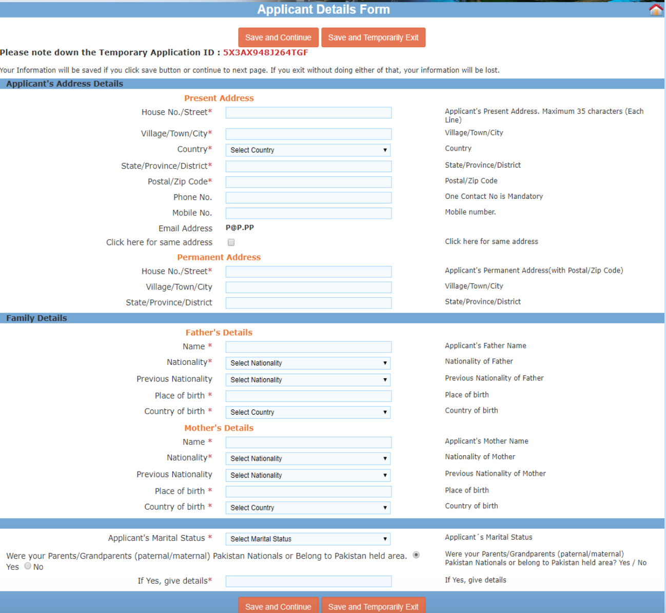This screenshot has height=613, width=666.
Task: Open the Father's Previous Nationality dropdown
Action: (308, 380)
